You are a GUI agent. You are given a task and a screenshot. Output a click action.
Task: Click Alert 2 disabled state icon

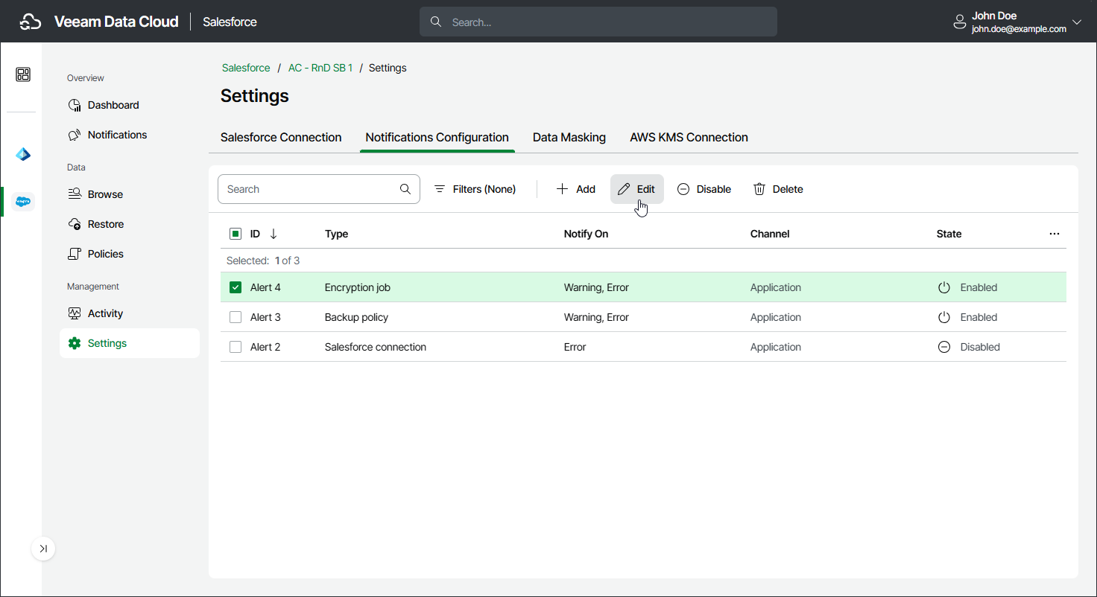click(x=944, y=347)
